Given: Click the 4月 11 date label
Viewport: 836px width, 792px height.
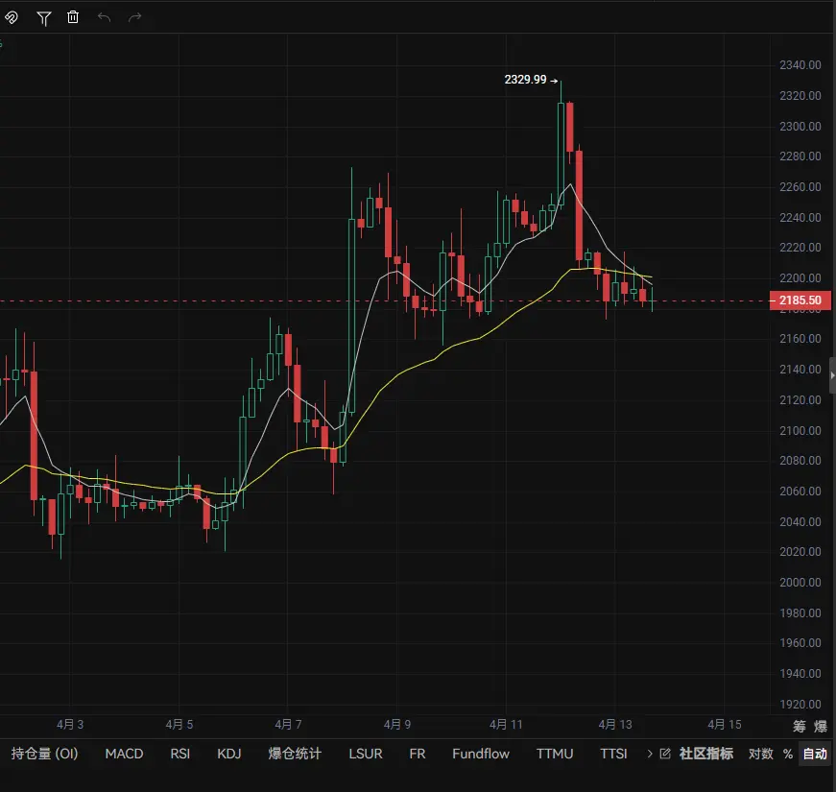Looking at the screenshot, I should (x=506, y=724).
